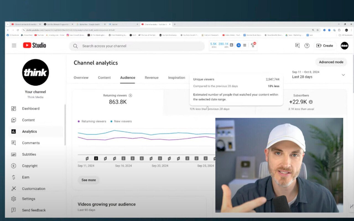
Task: Click the trophy icon with red badge
Action: [x=253, y=45]
